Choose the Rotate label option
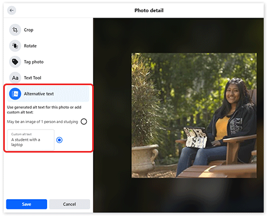 pos(30,46)
